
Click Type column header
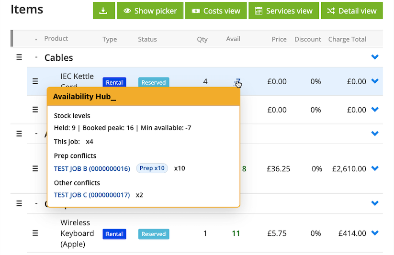click(x=110, y=39)
